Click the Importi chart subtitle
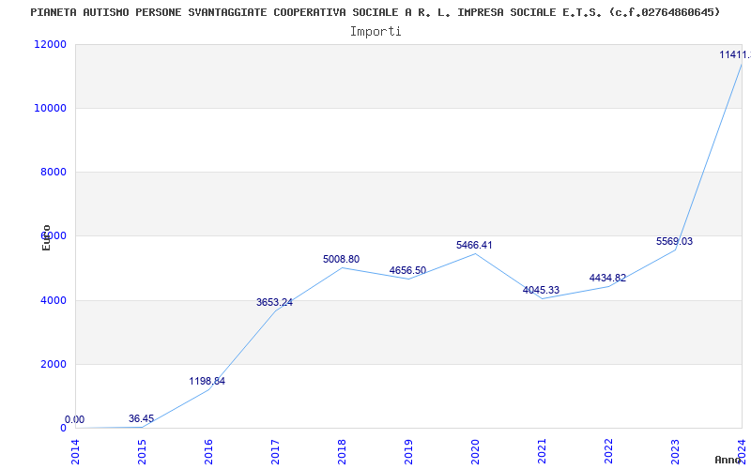This screenshot has width=751, height=469. (375, 32)
